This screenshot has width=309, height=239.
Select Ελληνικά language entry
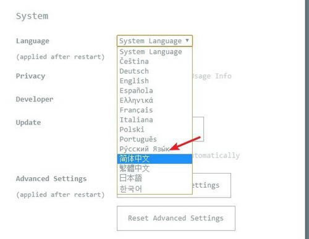click(x=154, y=100)
